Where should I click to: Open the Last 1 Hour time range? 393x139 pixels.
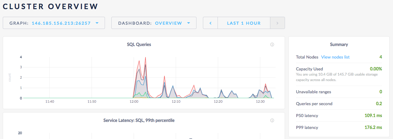coord(244,23)
